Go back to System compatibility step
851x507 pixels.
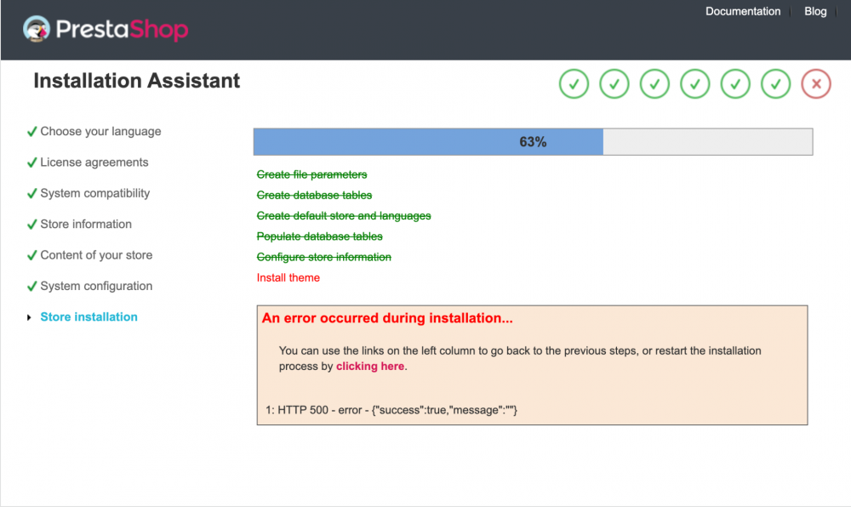(x=95, y=193)
